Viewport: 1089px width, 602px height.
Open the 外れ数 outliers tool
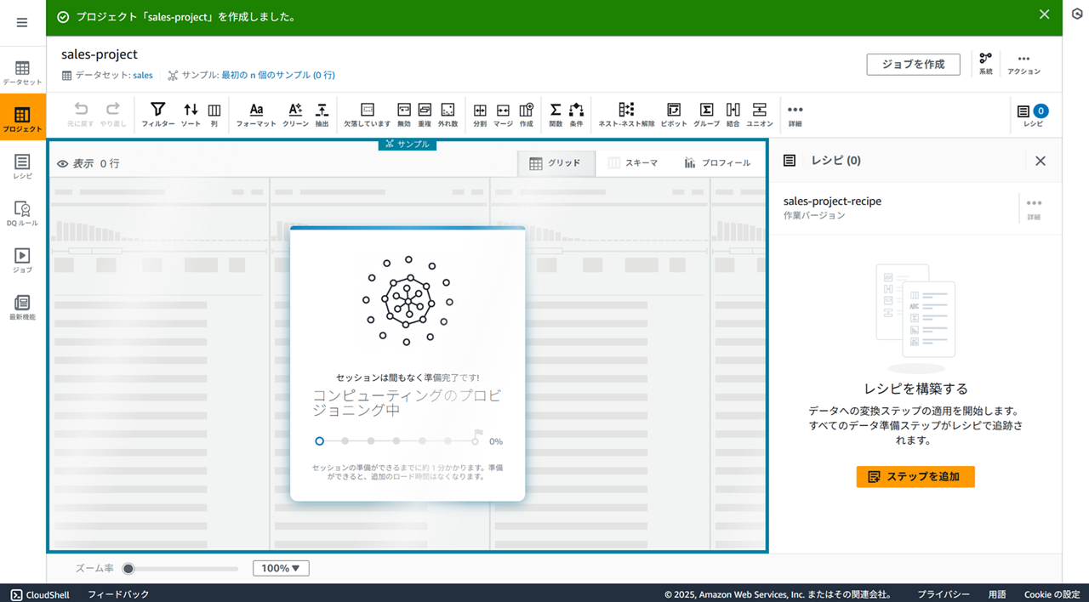click(x=448, y=115)
